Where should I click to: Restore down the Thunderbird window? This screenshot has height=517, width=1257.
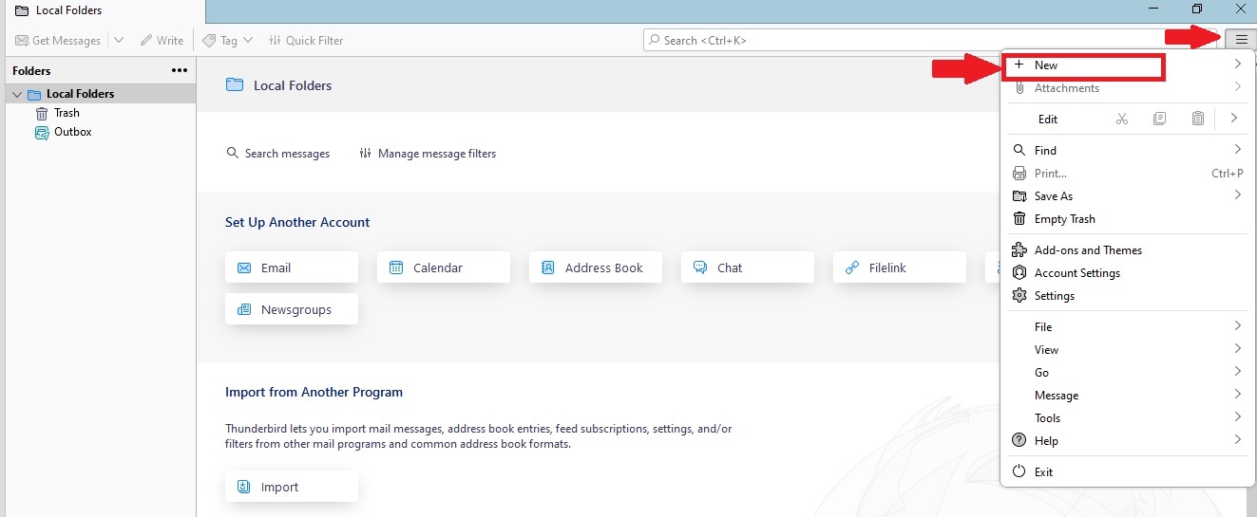coord(1197,9)
